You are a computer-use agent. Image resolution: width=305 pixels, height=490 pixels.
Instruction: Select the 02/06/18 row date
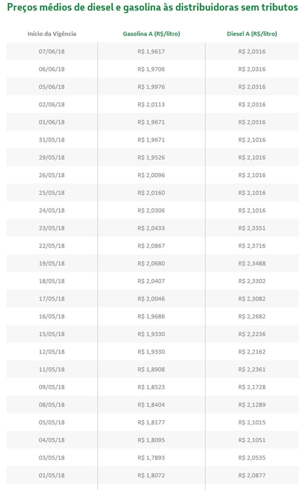(x=52, y=105)
